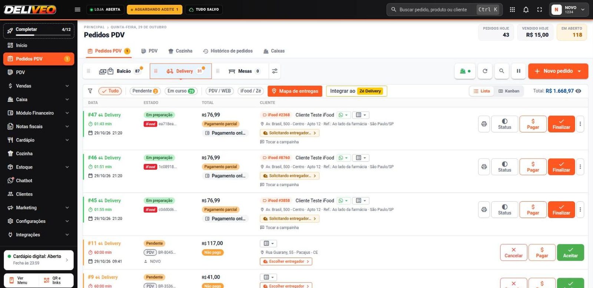The width and height of the screenshot is (593, 288).
Task: Toggle total value visibility eye
Action: 578,91
